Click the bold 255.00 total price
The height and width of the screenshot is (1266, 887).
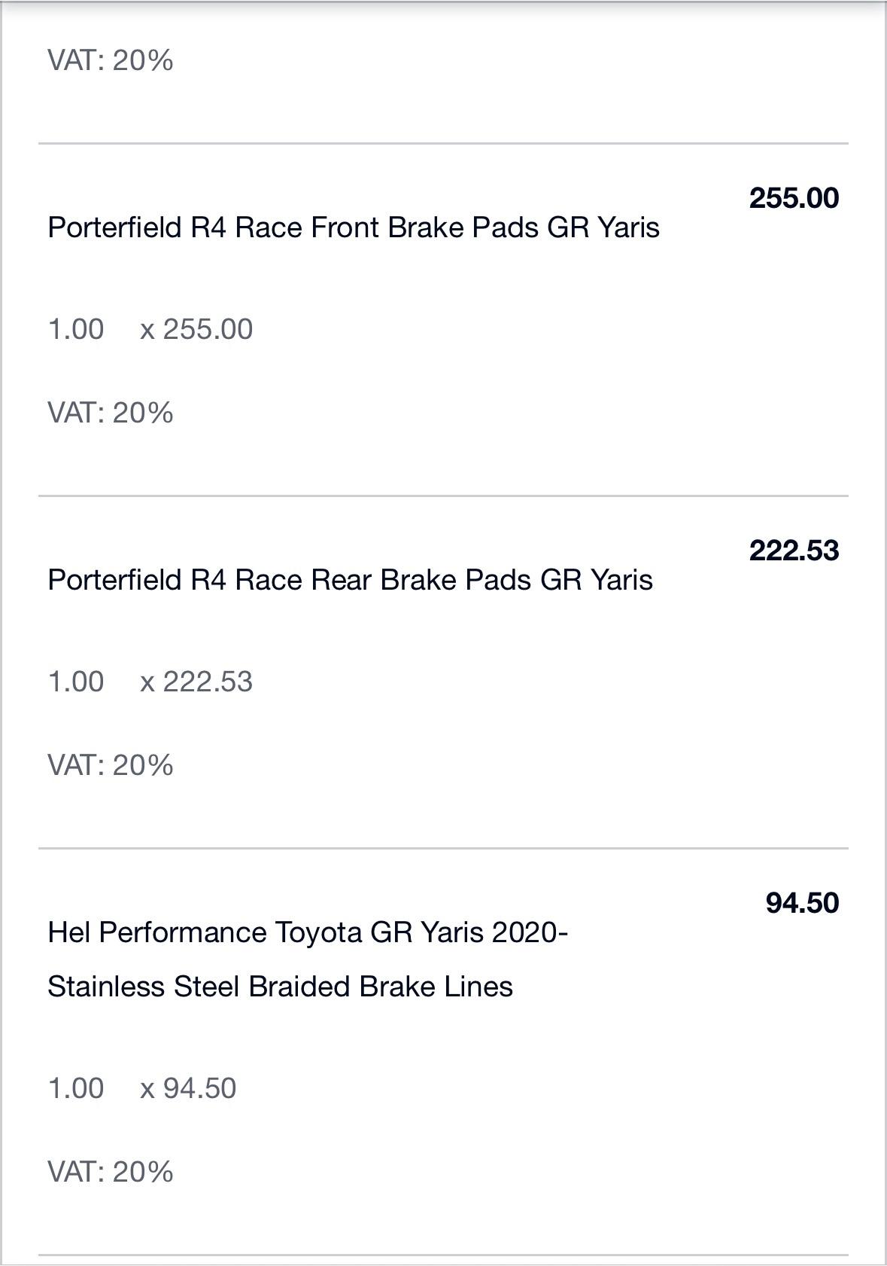coord(794,198)
